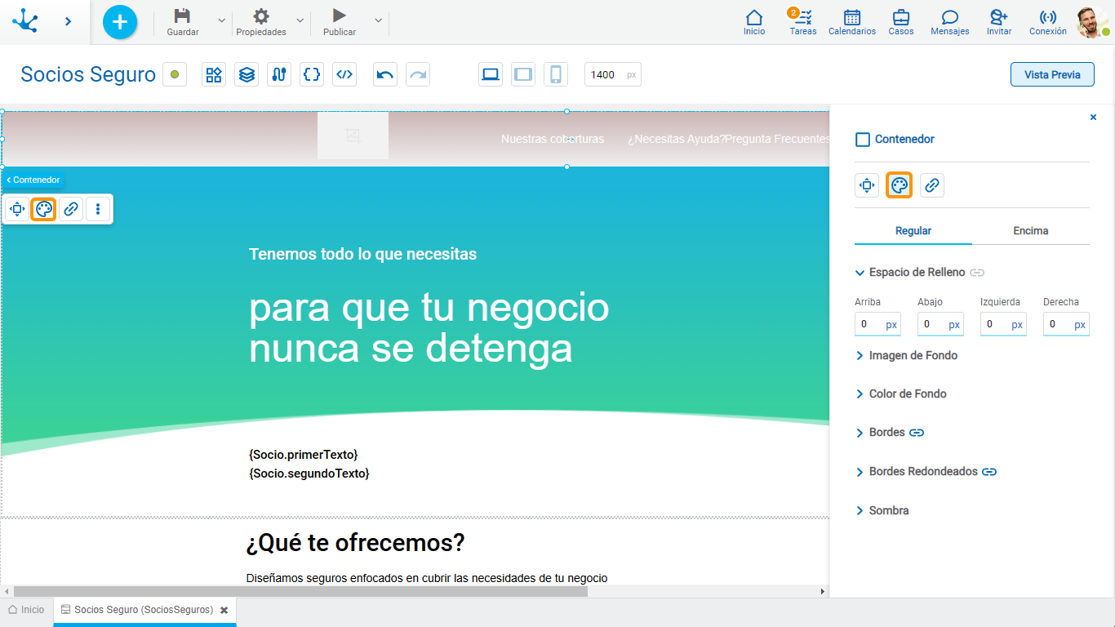
Task: Click the canvas width 1400 field
Action: click(613, 74)
